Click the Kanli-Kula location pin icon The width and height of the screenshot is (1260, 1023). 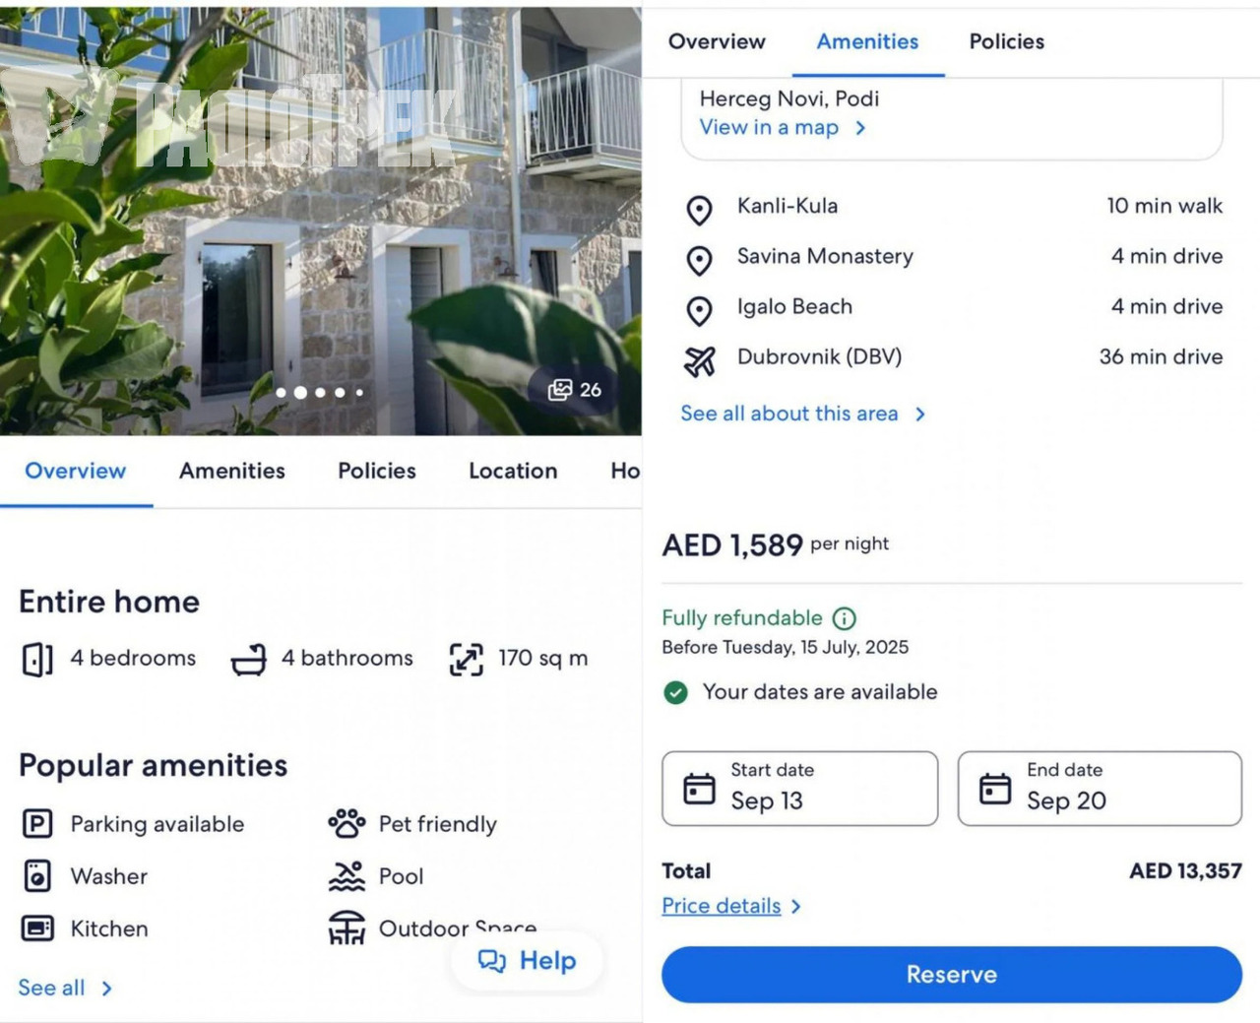pos(699,210)
